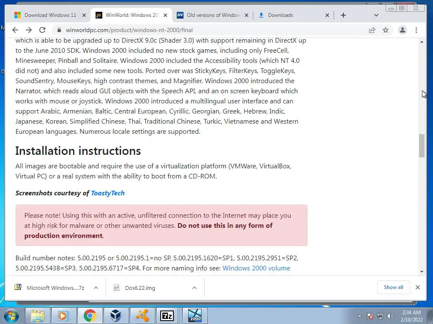Go back to the previous page
Viewport: 433px width, 324px height.
pyautogui.click(x=15, y=30)
